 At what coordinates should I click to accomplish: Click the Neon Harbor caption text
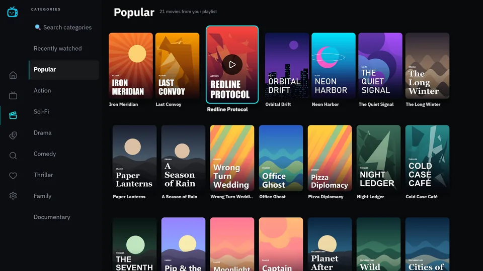pyautogui.click(x=326, y=104)
